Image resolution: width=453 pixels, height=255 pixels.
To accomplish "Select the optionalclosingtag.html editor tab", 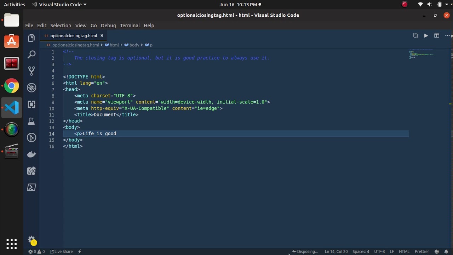I will click(x=73, y=36).
